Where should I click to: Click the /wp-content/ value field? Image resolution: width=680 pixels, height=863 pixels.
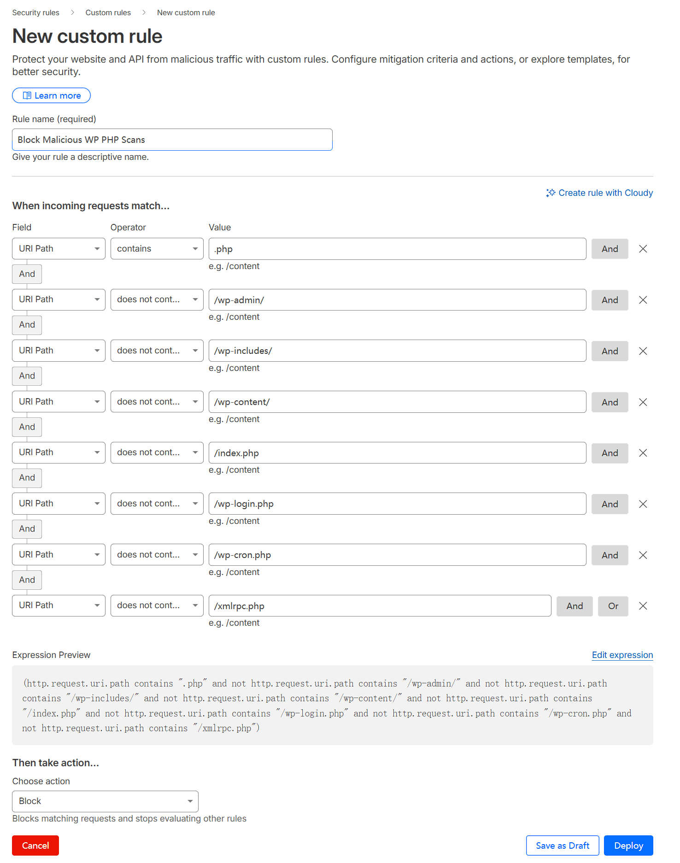397,402
